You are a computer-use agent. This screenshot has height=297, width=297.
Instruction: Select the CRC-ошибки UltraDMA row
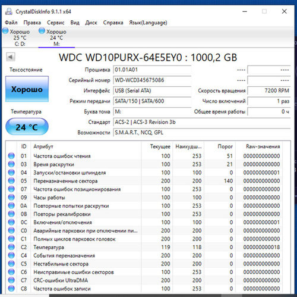click(144, 280)
